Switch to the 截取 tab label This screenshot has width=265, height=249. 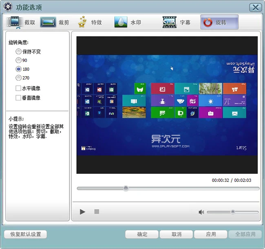tap(30, 22)
